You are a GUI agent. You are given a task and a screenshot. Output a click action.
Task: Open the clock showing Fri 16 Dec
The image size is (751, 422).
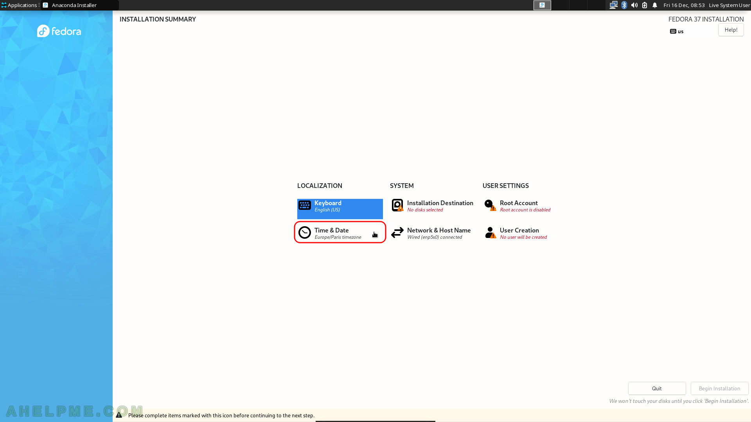tap(684, 5)
